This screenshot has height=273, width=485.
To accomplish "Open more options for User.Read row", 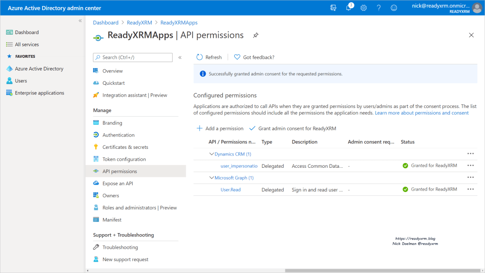I will tap(470, 189).
